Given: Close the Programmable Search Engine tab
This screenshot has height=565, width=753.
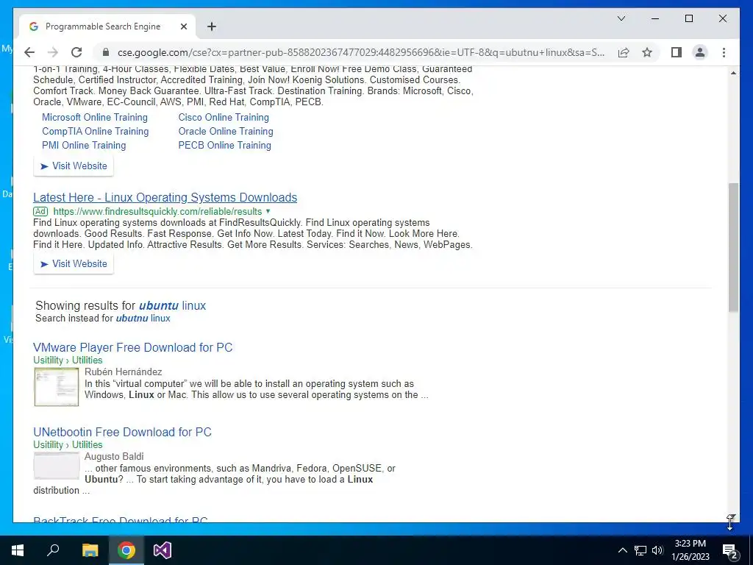Looking at the screenshot, I should (183, 26).
